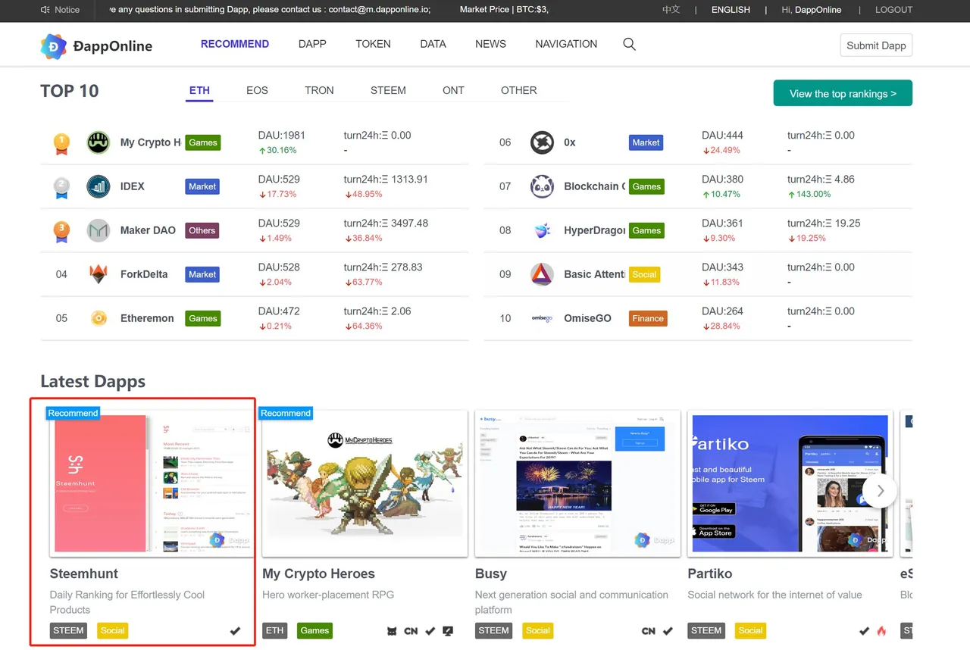The image size is (970, 650).
Task: Switch to the STEEM ranking tab
Action: 388,90
